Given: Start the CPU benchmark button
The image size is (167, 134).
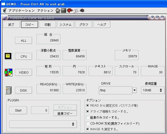Looking at the screenshot, I should pyautogui.click(x=24, y=56).
